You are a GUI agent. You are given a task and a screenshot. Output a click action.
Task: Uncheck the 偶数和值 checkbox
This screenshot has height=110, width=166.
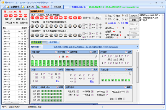[x=68, y=52]
